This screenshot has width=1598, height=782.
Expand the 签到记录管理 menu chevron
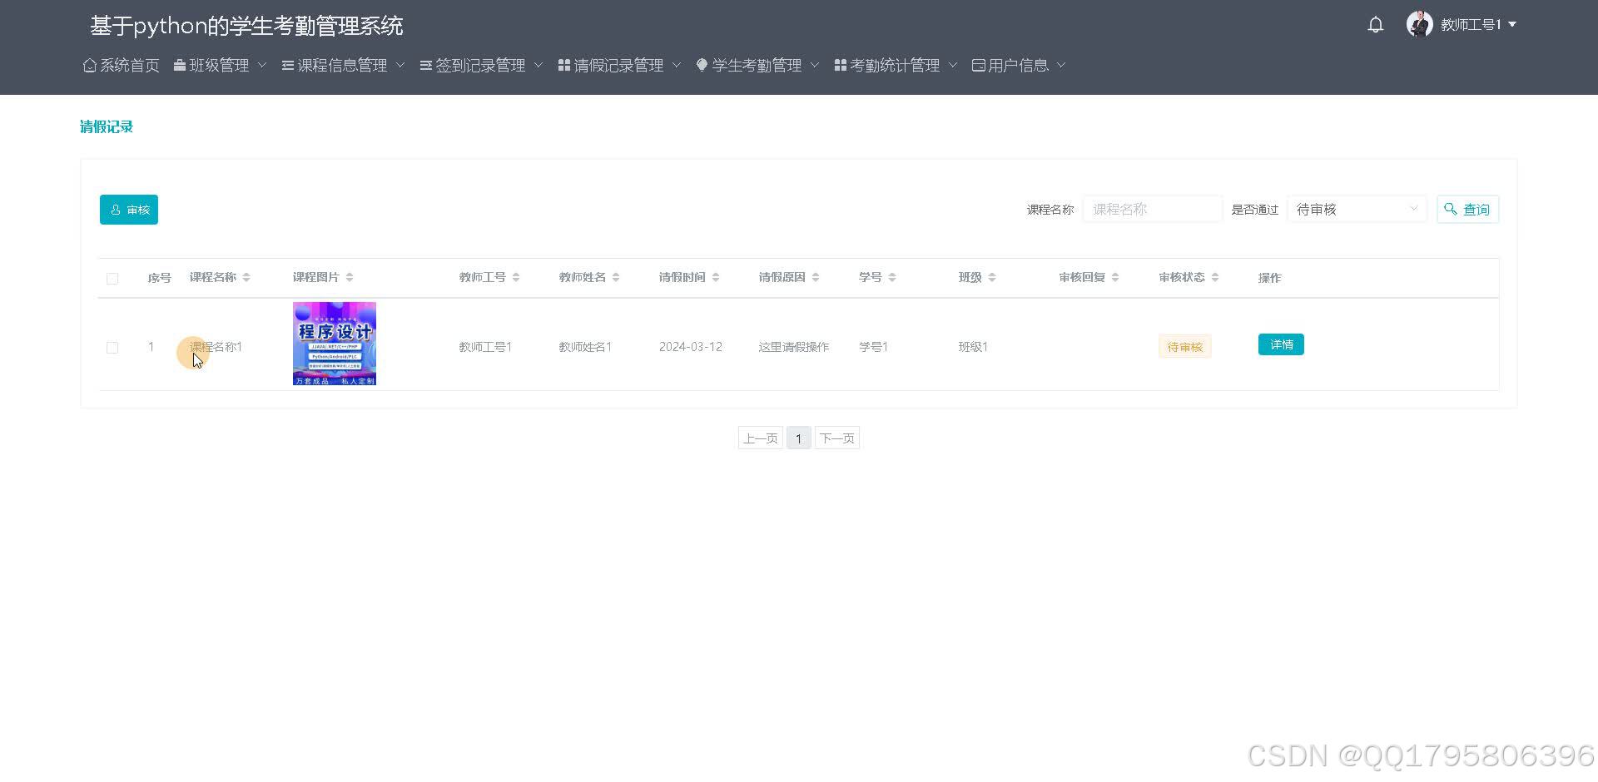pyautogui.click(x=538, y=65)
